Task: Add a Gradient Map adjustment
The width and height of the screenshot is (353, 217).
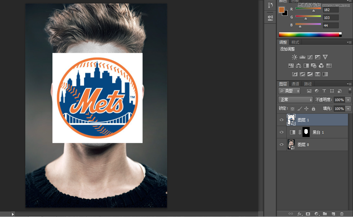Action: click(325, 74)
